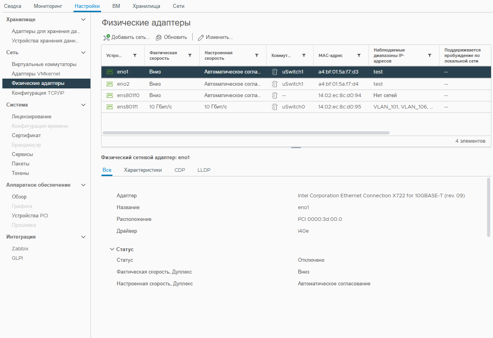Viewport: 493px width, 338px height.
Task: Switch to the Мониторинг top tab
Action: [x=48, y=6]
